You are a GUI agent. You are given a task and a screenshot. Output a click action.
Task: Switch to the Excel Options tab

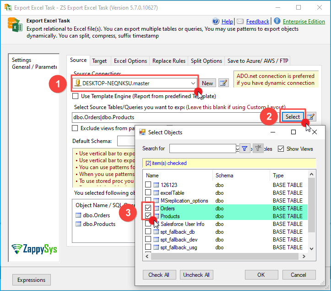point(130,61)
